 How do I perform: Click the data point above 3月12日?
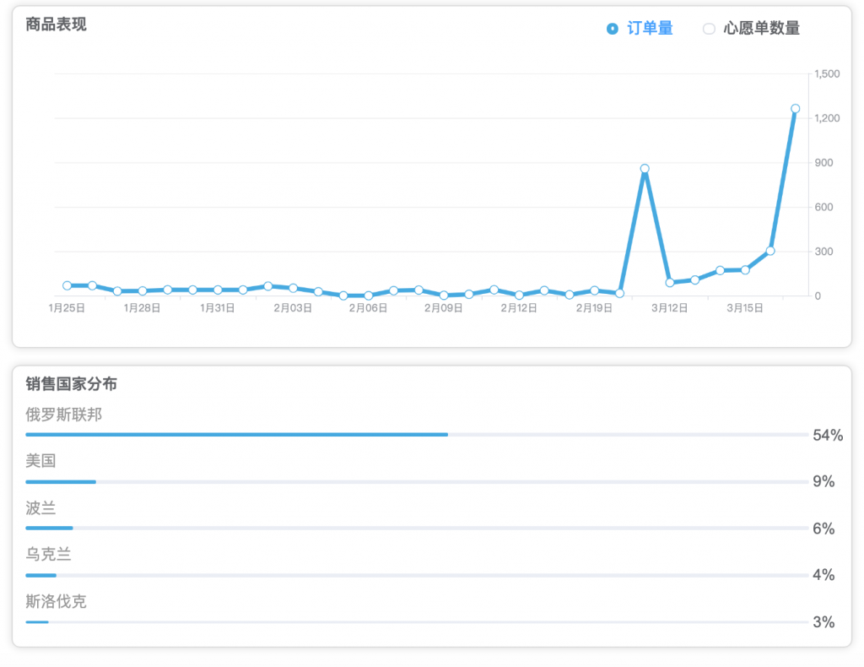[670, 282]
